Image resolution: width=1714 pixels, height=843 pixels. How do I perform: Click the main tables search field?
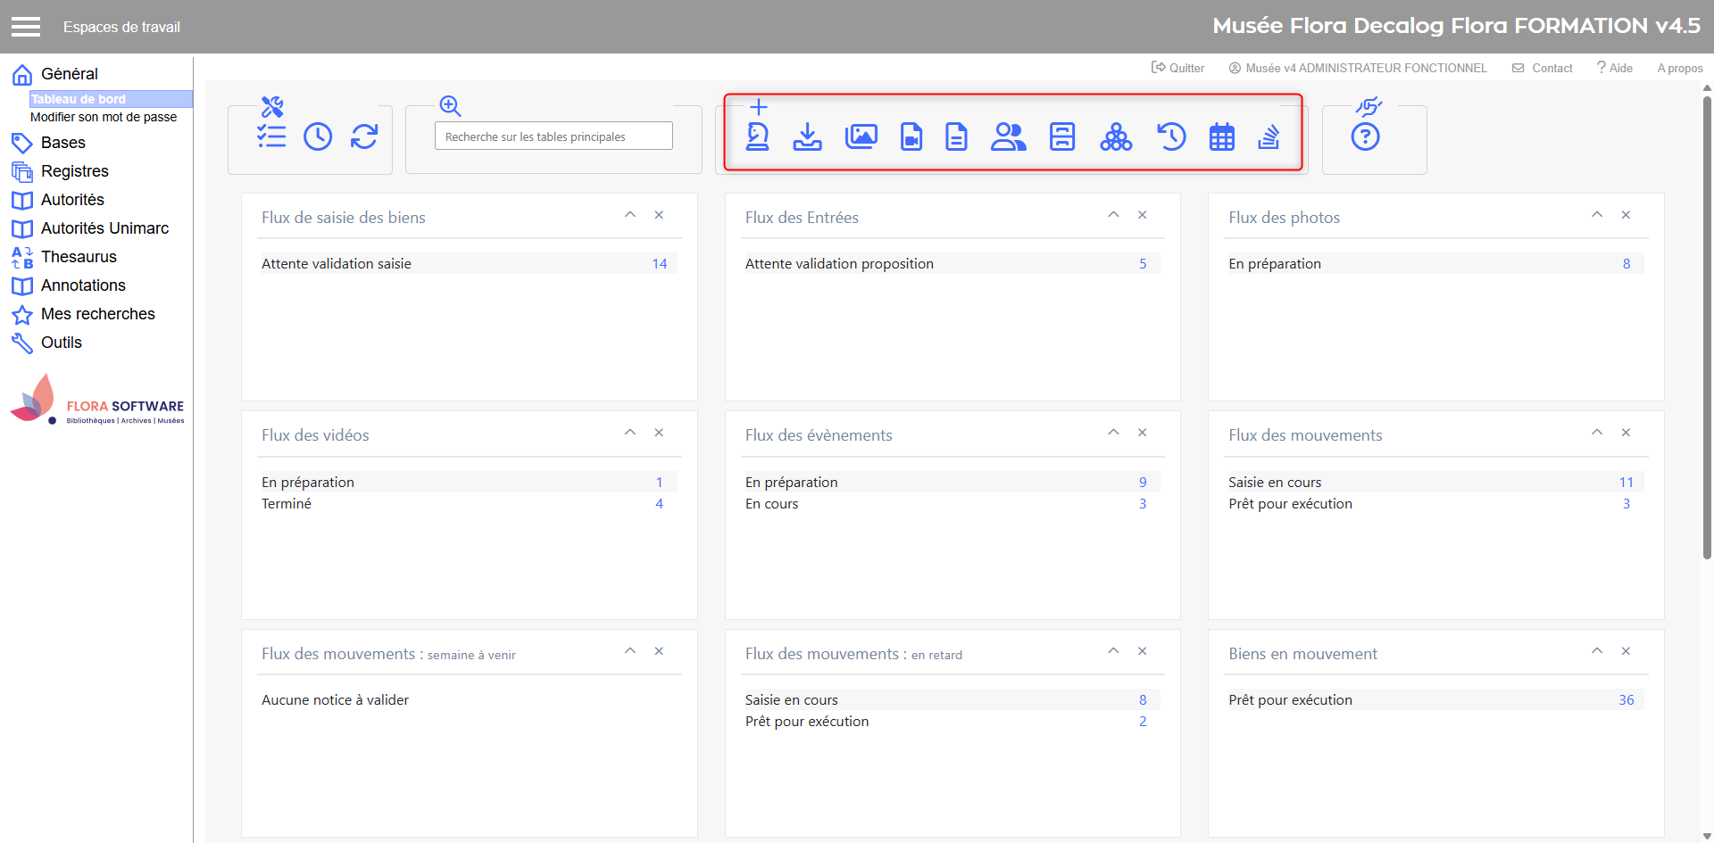tap(553, 136)
